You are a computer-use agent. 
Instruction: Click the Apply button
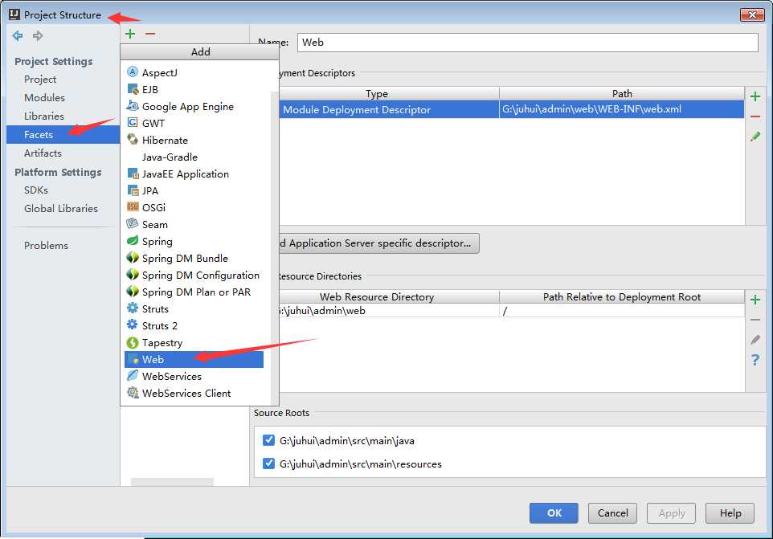point(672,512)
